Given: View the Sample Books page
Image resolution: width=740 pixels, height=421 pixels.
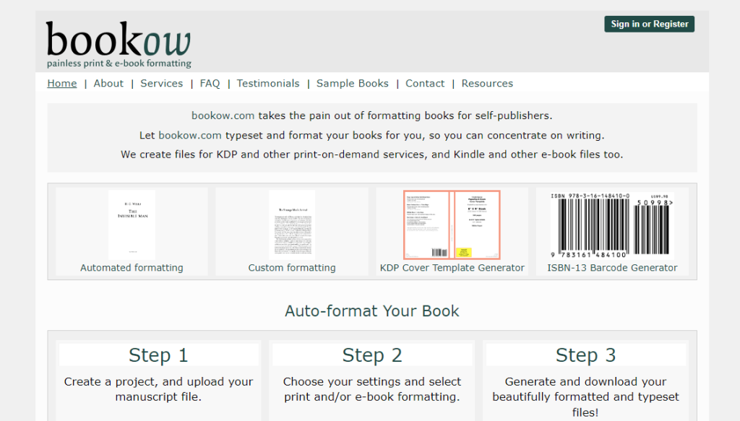Looking at the screenshot, I should click(353, 84).
